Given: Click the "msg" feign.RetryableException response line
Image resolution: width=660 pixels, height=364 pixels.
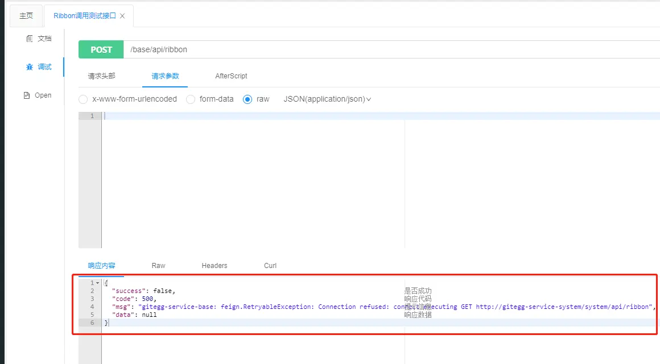Looking at the screenshot, I should click(x=384, y=307).
